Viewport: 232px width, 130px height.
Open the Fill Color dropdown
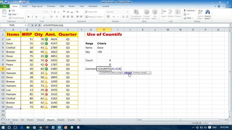click(x=53, y=17)
